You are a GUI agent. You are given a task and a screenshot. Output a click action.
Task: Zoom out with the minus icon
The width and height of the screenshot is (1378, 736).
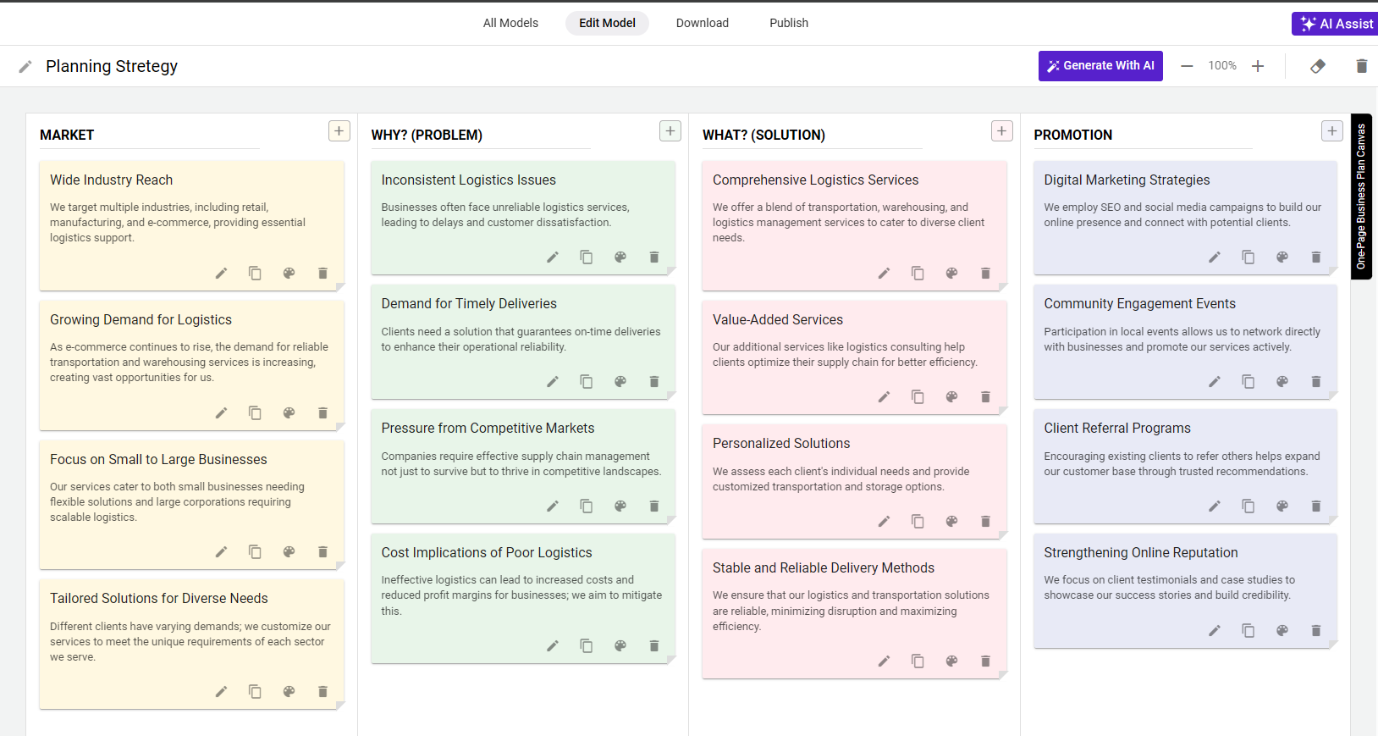(x=1187, y=66)
